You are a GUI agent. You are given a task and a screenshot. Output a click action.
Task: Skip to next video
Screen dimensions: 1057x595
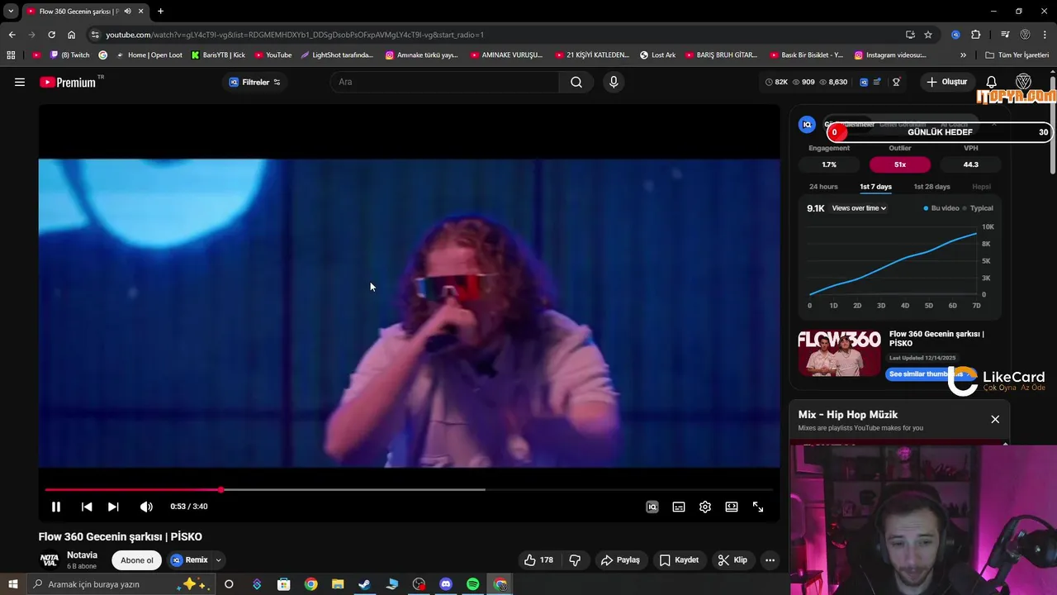tap(113, 507)
